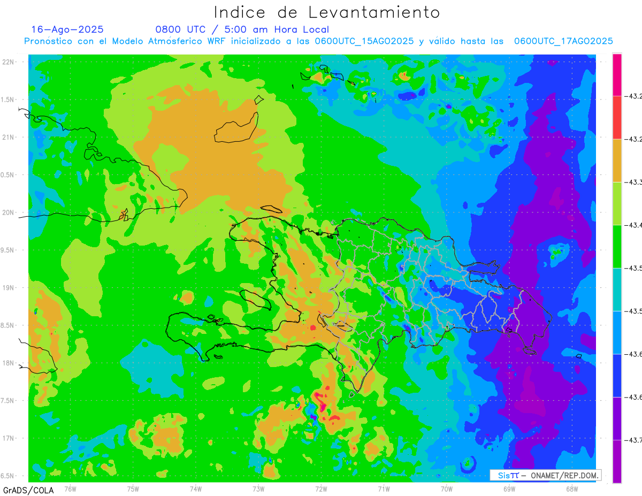
Task: Click the '18N' latitude label
Action: tap(8, 363)
